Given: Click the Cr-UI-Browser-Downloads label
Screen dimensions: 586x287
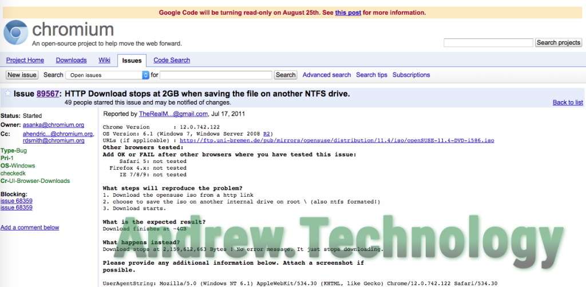Looking at the screenshot, I should (35, 181).
